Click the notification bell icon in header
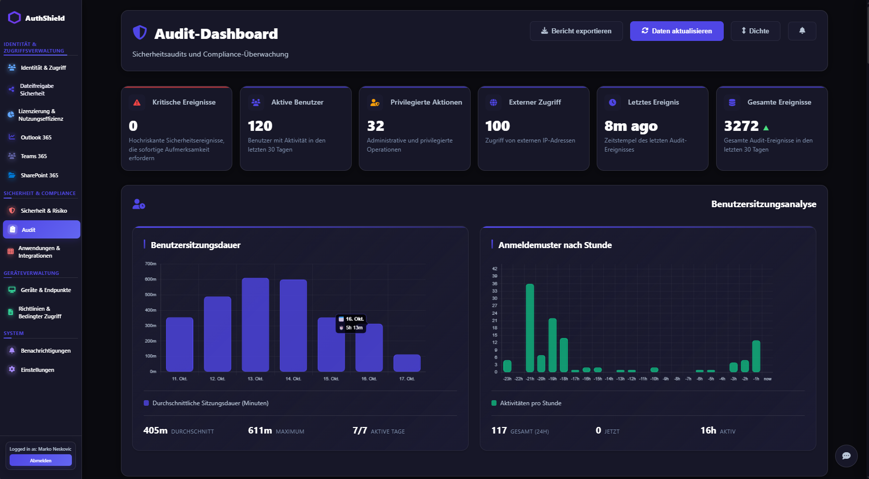This screenshot has width=869, height=479. pos(802,31)
